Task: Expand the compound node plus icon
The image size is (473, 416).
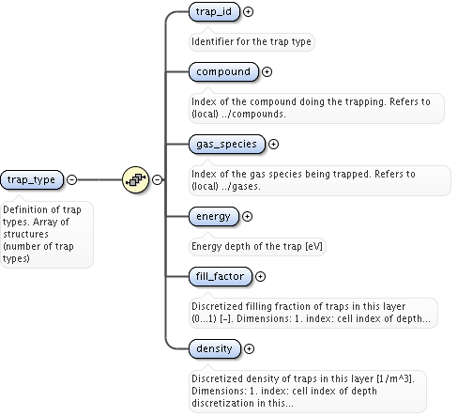Action: tap(267, 72)
